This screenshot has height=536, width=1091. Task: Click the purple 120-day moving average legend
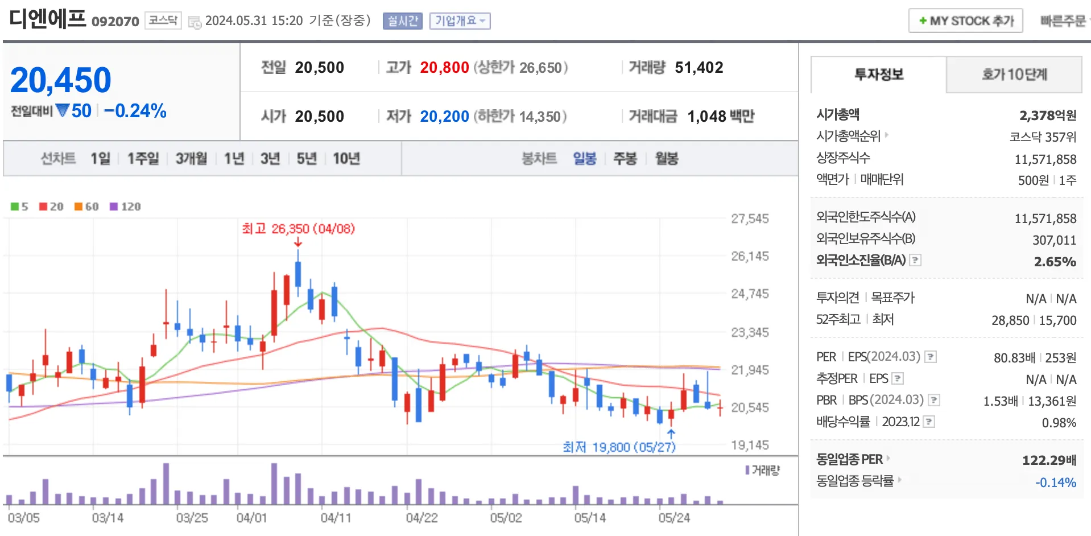125,207
